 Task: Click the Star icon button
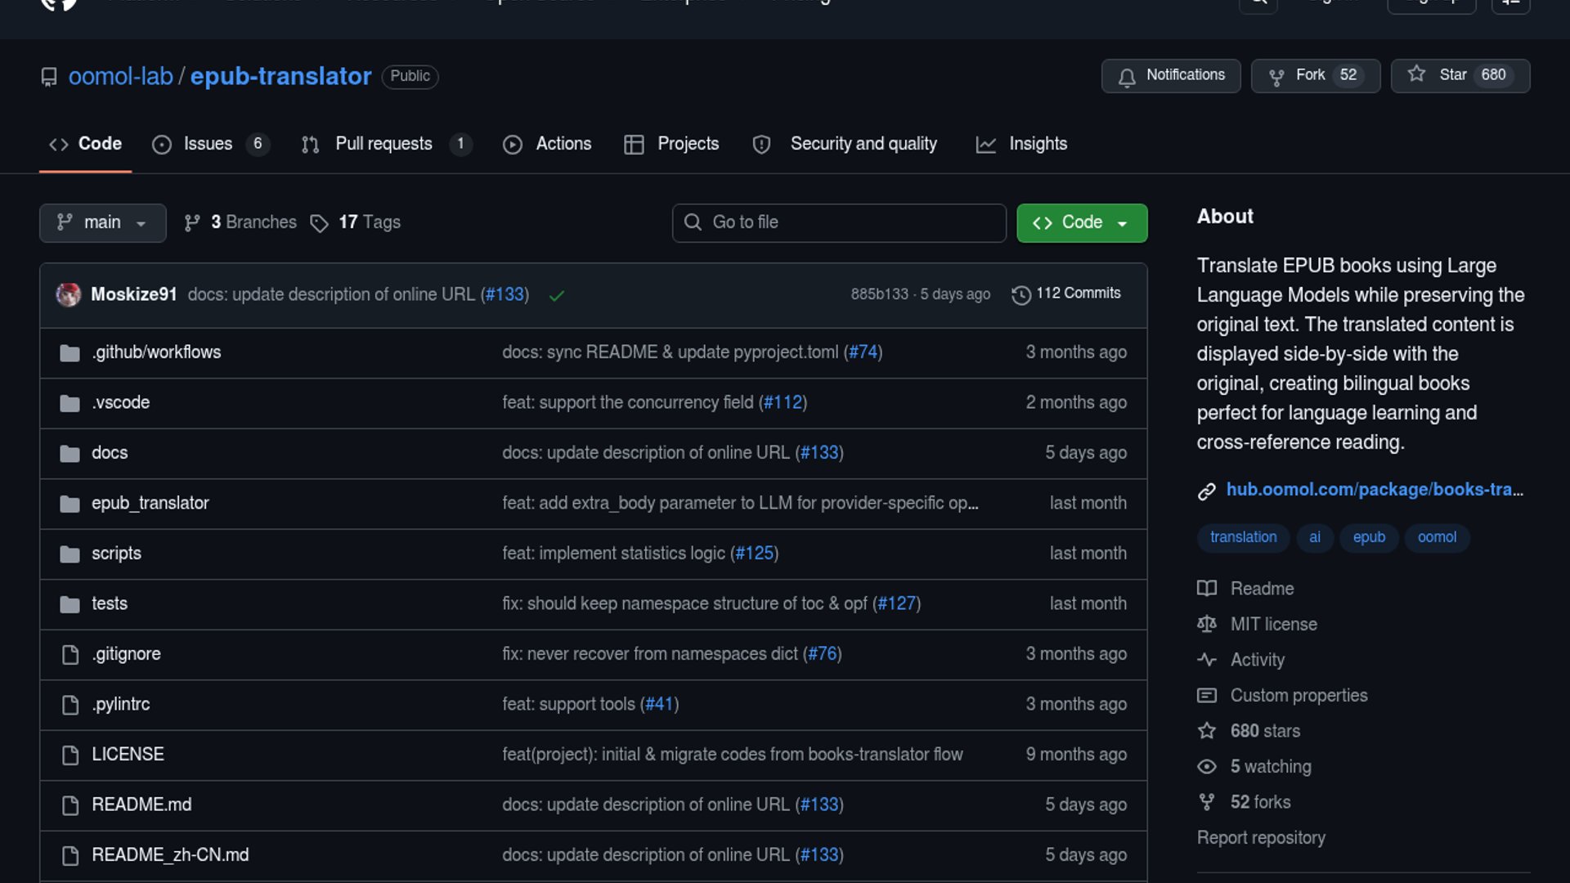[x=1416, y=74]
